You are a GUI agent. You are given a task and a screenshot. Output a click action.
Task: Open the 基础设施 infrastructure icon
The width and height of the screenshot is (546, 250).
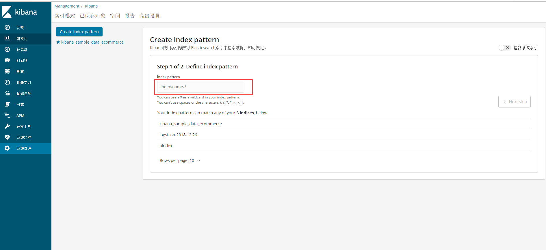[7, 93]
